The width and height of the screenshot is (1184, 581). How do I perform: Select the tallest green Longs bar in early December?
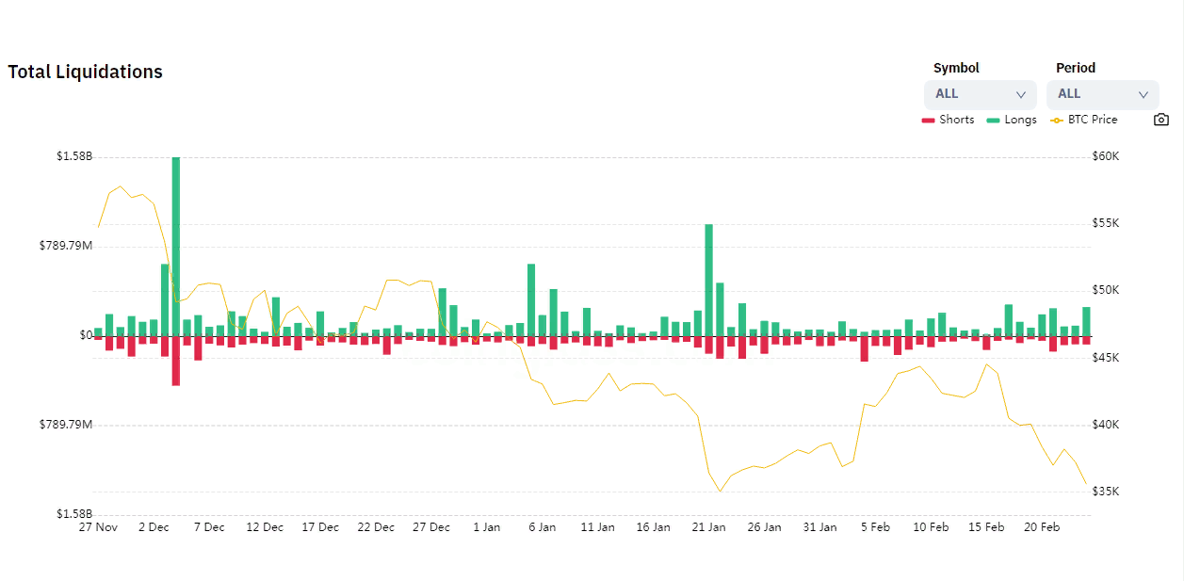[x=176, y=245]
